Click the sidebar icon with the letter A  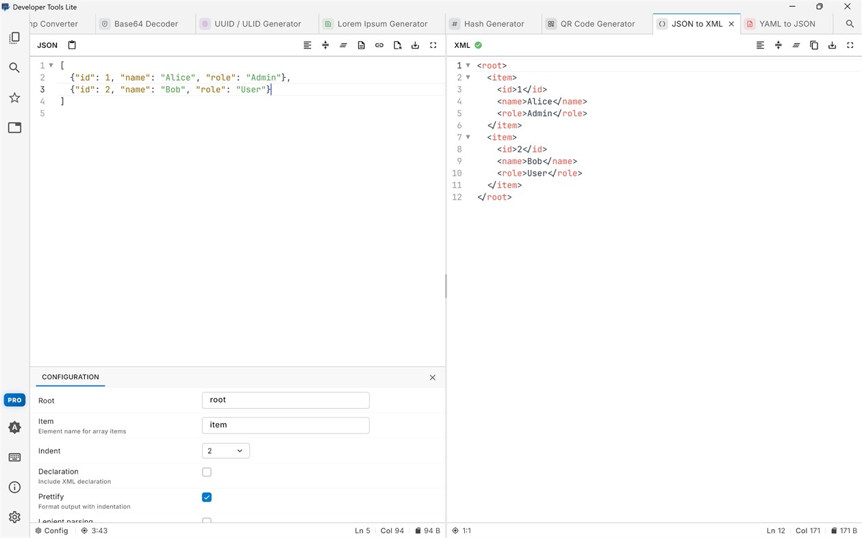[x=14, y=428]
